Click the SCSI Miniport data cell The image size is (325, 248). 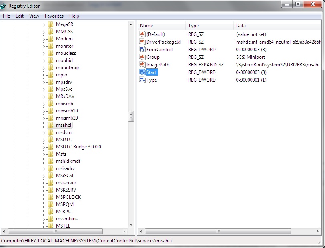pyautogui.click(x=251, y=57)
